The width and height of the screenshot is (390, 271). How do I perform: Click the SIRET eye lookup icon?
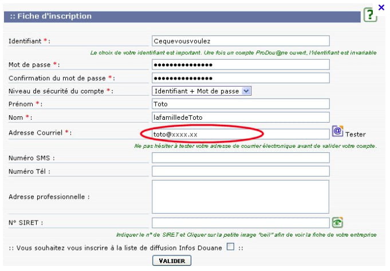click(337, 222)
